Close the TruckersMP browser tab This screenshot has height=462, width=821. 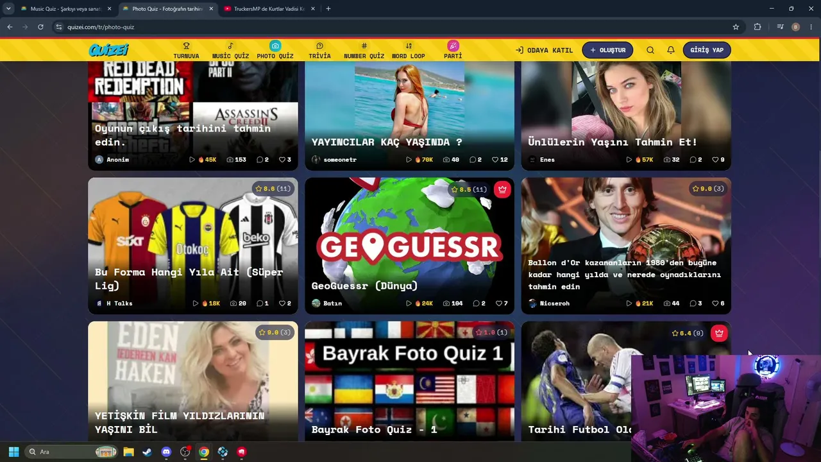click(312, 9)
